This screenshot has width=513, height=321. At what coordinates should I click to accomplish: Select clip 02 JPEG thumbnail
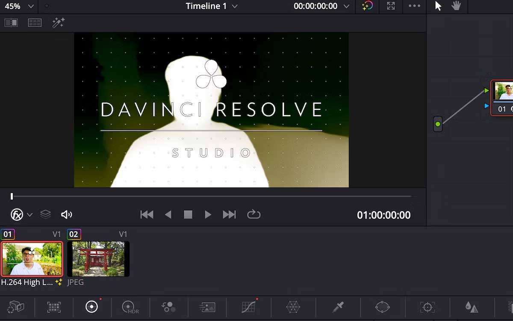(98, 259)
